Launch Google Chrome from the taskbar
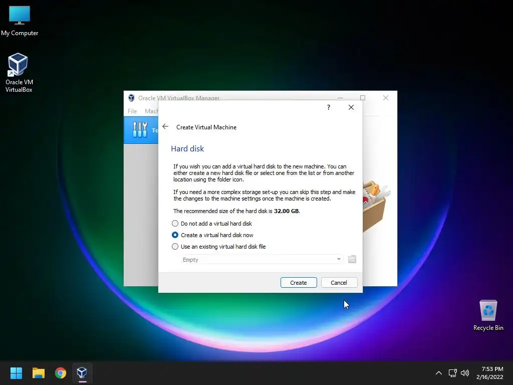The width and height of the screenshot is (513, 385). click(x=61, y=373)
